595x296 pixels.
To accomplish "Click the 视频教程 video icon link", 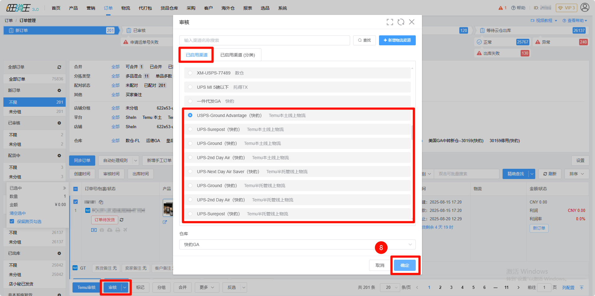I will coord(544,20).
